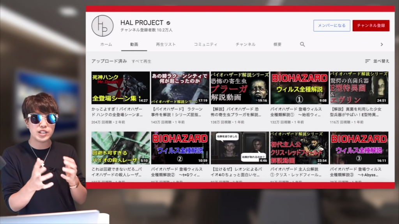Viewport: 399px width, 224px height.
Task: Click the 116万 回視聴・1 年前 view count
Action: 347,122
